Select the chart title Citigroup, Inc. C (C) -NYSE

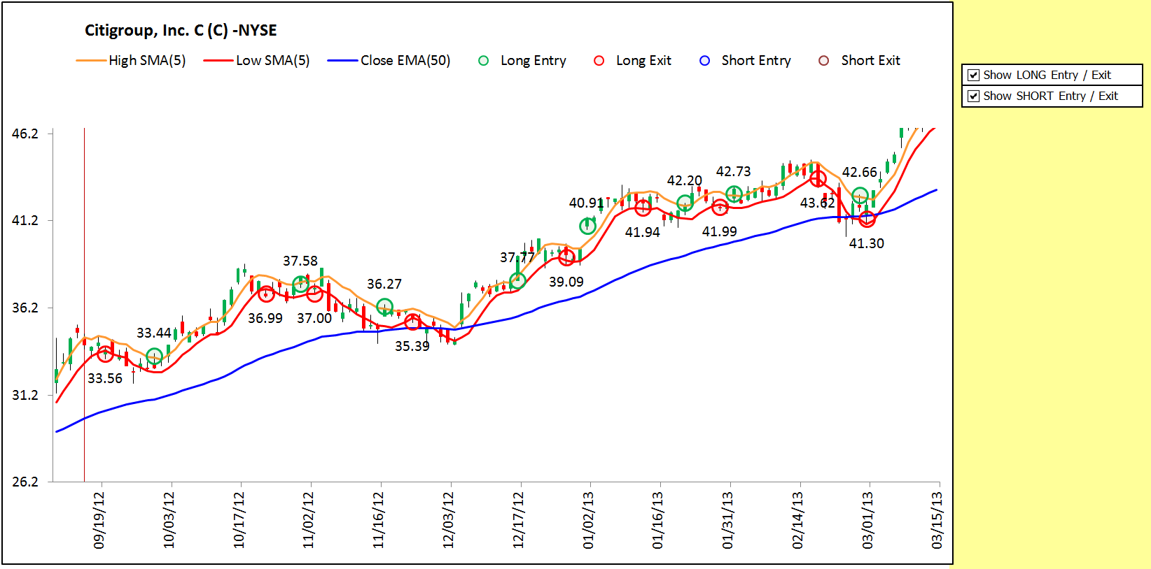click(181, 30)
